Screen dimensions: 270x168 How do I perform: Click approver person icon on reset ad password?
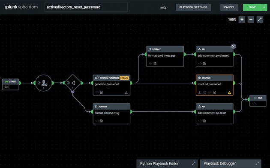[x=200, y=92]
